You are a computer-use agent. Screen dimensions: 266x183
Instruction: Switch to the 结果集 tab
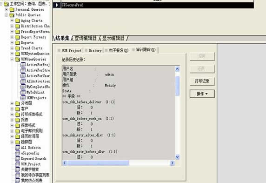click(x=62, y=38)
